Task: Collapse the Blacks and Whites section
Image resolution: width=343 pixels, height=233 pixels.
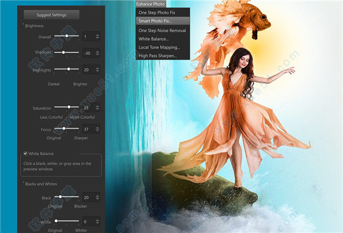Action: 23,184
